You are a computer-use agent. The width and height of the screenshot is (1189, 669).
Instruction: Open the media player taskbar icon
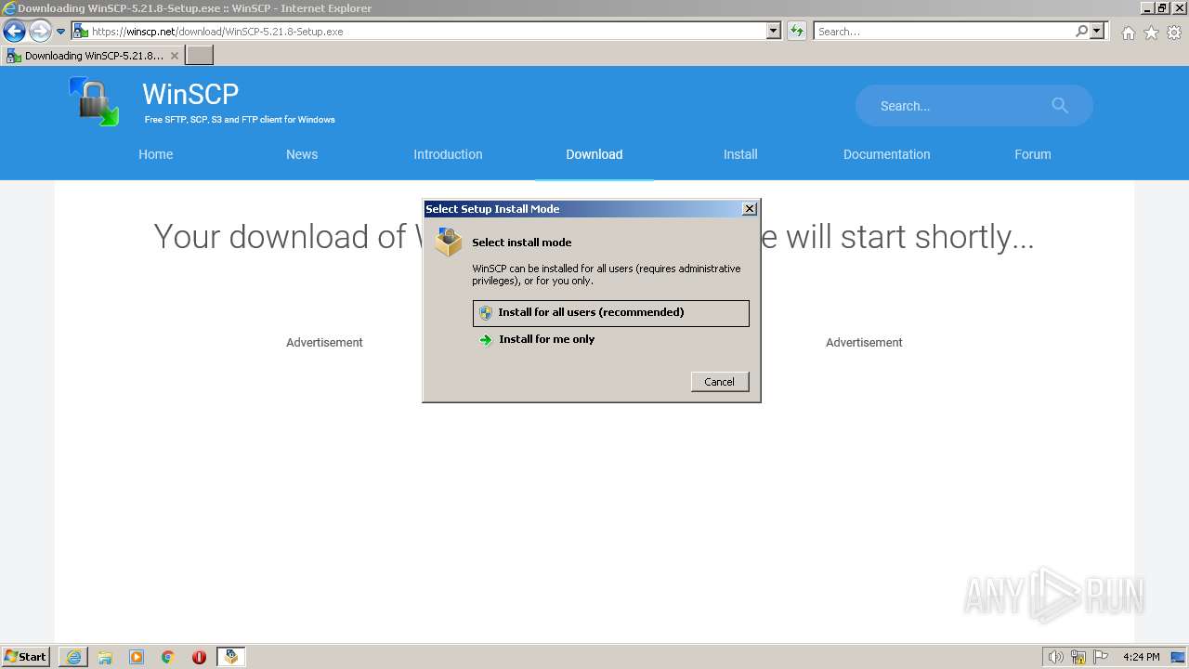[x=137, y=657]
